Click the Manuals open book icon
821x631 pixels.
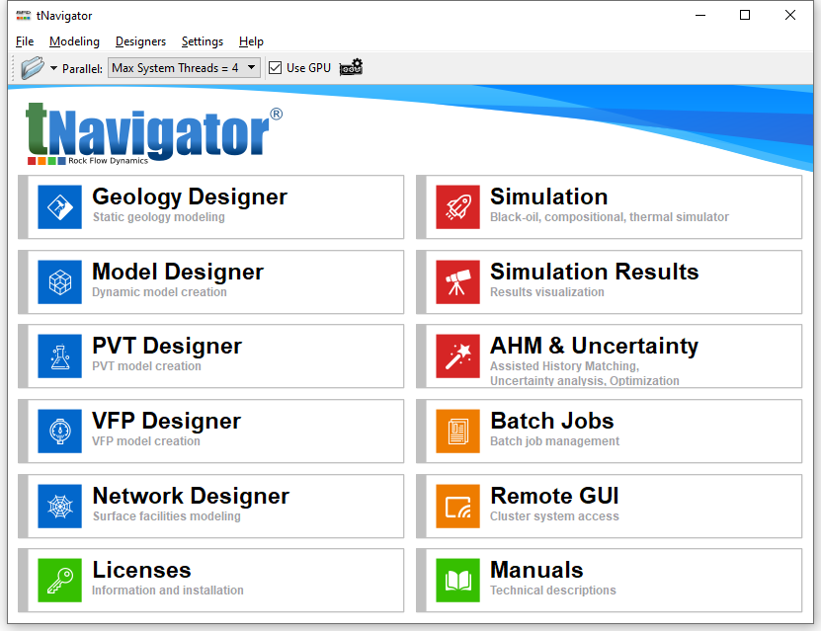pos(457,581)
